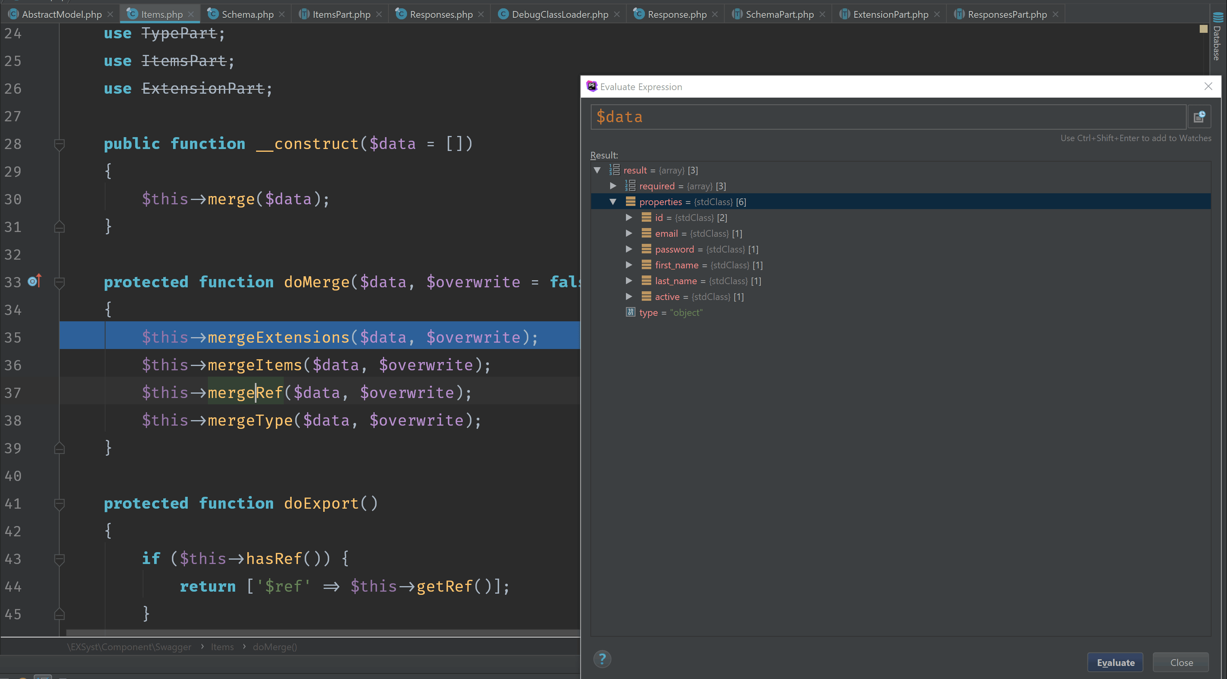Switch to the Schema.php tab
Screen dimensions: 1227x679
(x=247, y=14)
